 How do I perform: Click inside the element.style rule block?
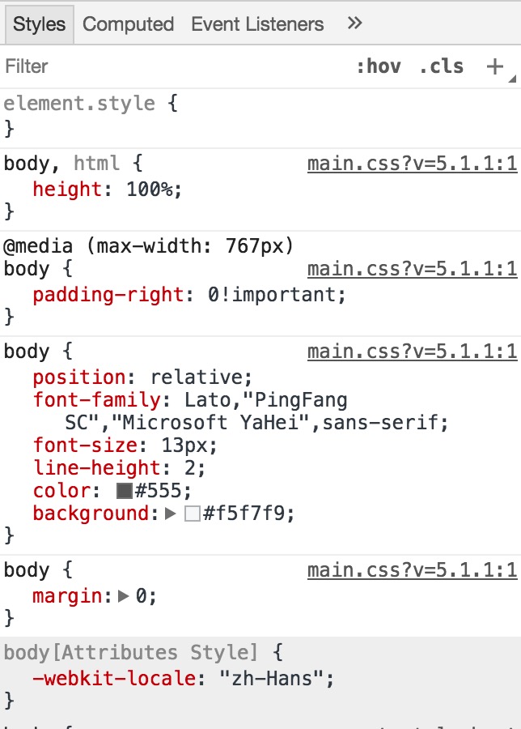click(x=260, y=116)
